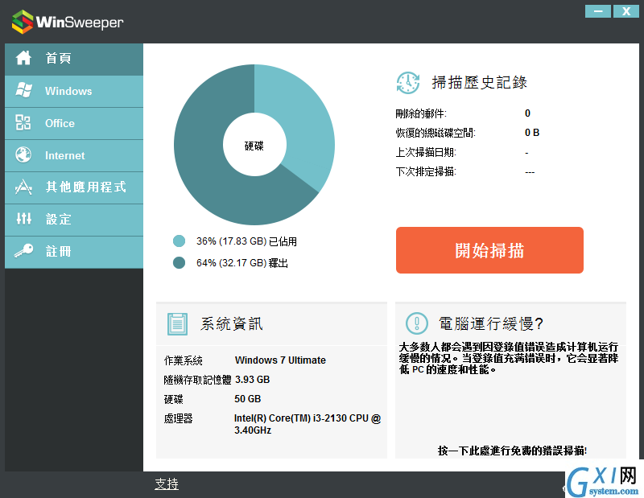
Task: Open the 首頁 home tab
Action: pyautogui.click(x=74, y=59)
